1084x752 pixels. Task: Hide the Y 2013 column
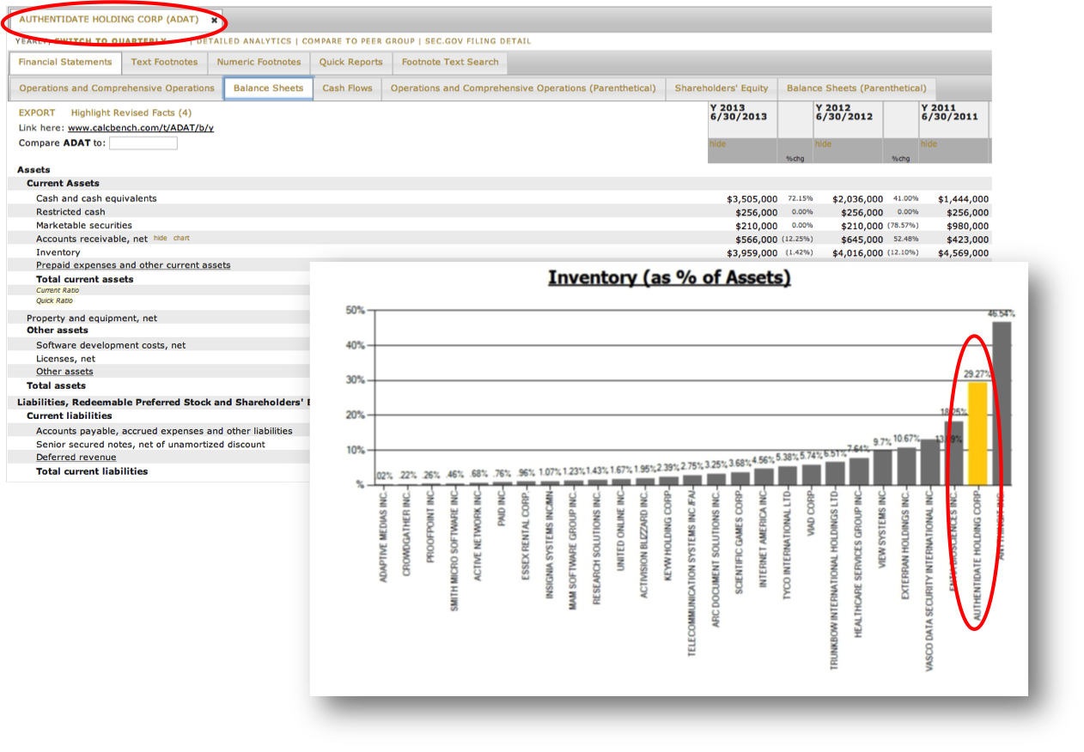pos(717,144)
